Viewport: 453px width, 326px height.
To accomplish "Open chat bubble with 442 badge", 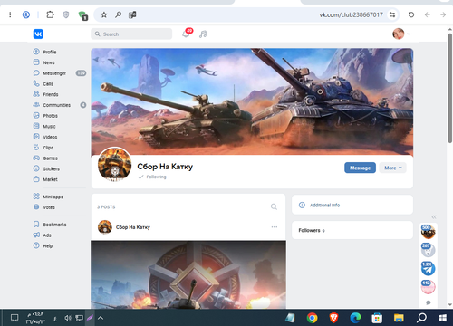I will [429, 287].
